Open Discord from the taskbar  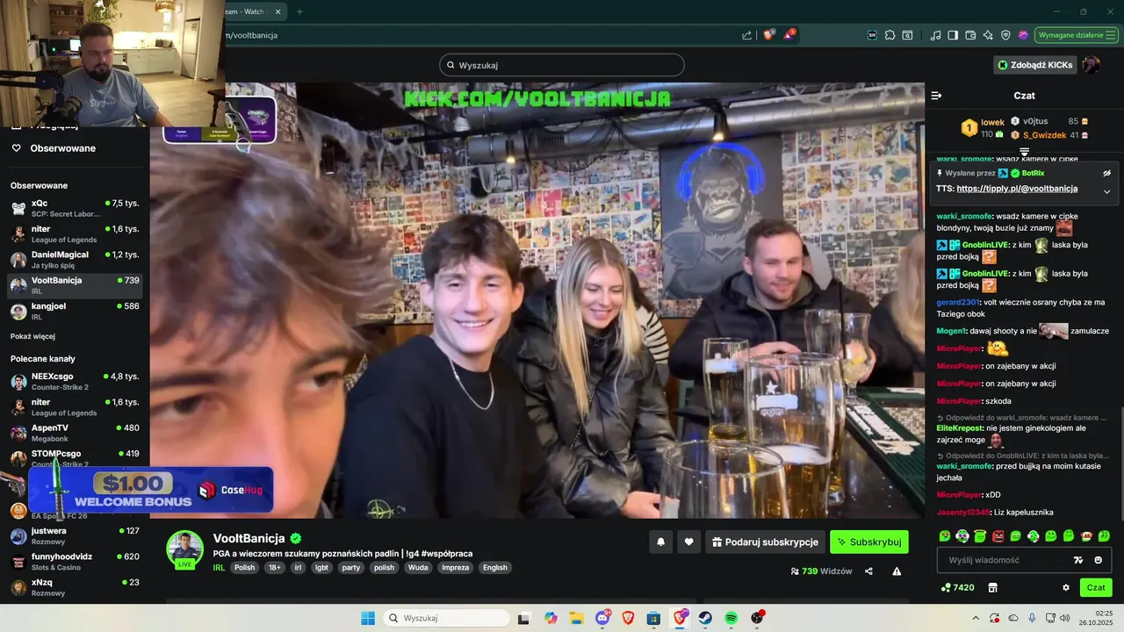coord(603,618)
